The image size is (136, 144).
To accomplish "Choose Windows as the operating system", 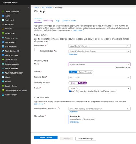I will [x=82, y=83].
